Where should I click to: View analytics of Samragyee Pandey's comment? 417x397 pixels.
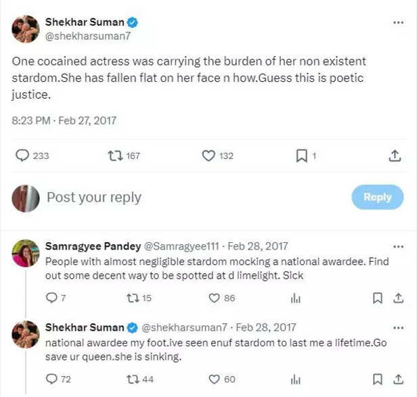(295, 298)
